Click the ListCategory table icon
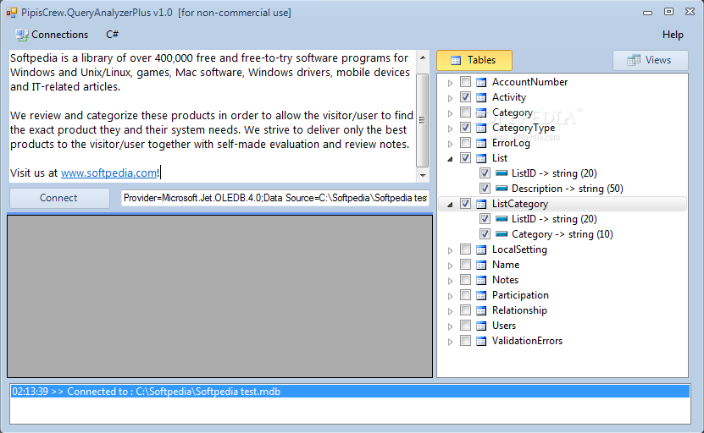The width and height of the screenshot is (704, 433). coord(481,204)
